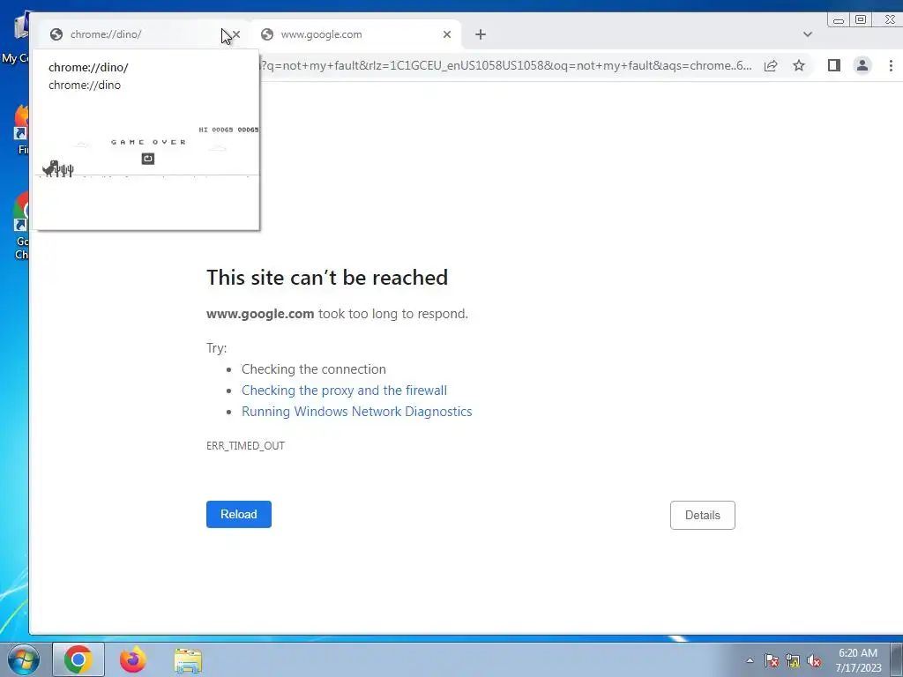Open the side panel icon
The width and height of the screenshot is (903, 677).
coord(834,65)
